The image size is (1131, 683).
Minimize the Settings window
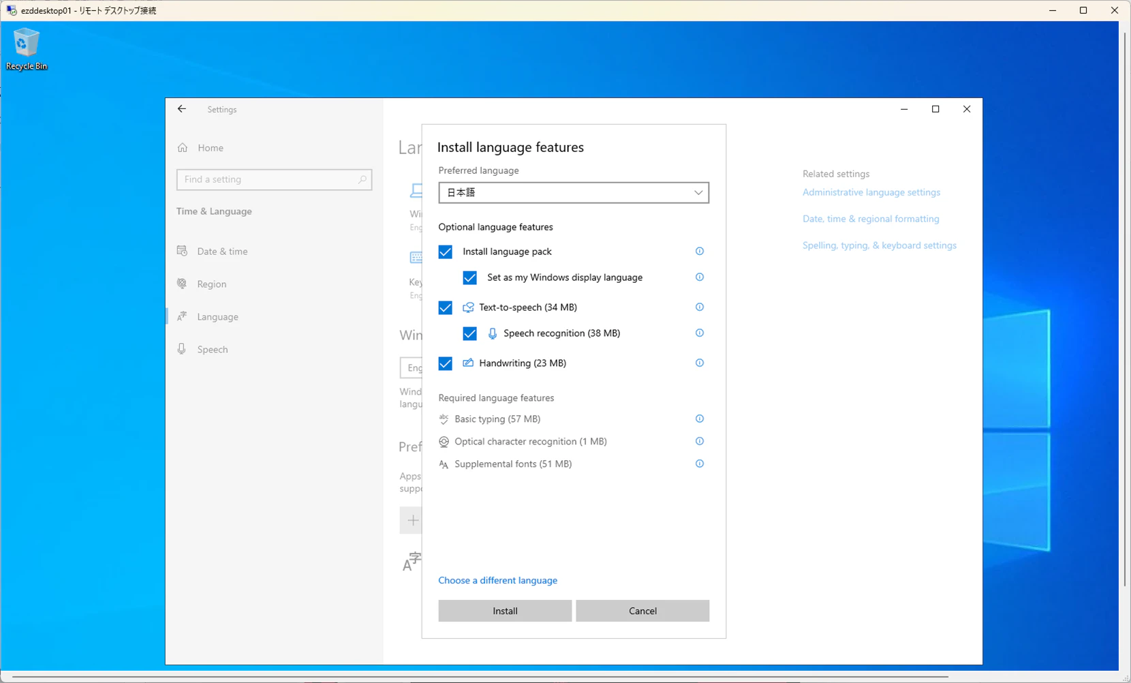click(x=904, y=109)
